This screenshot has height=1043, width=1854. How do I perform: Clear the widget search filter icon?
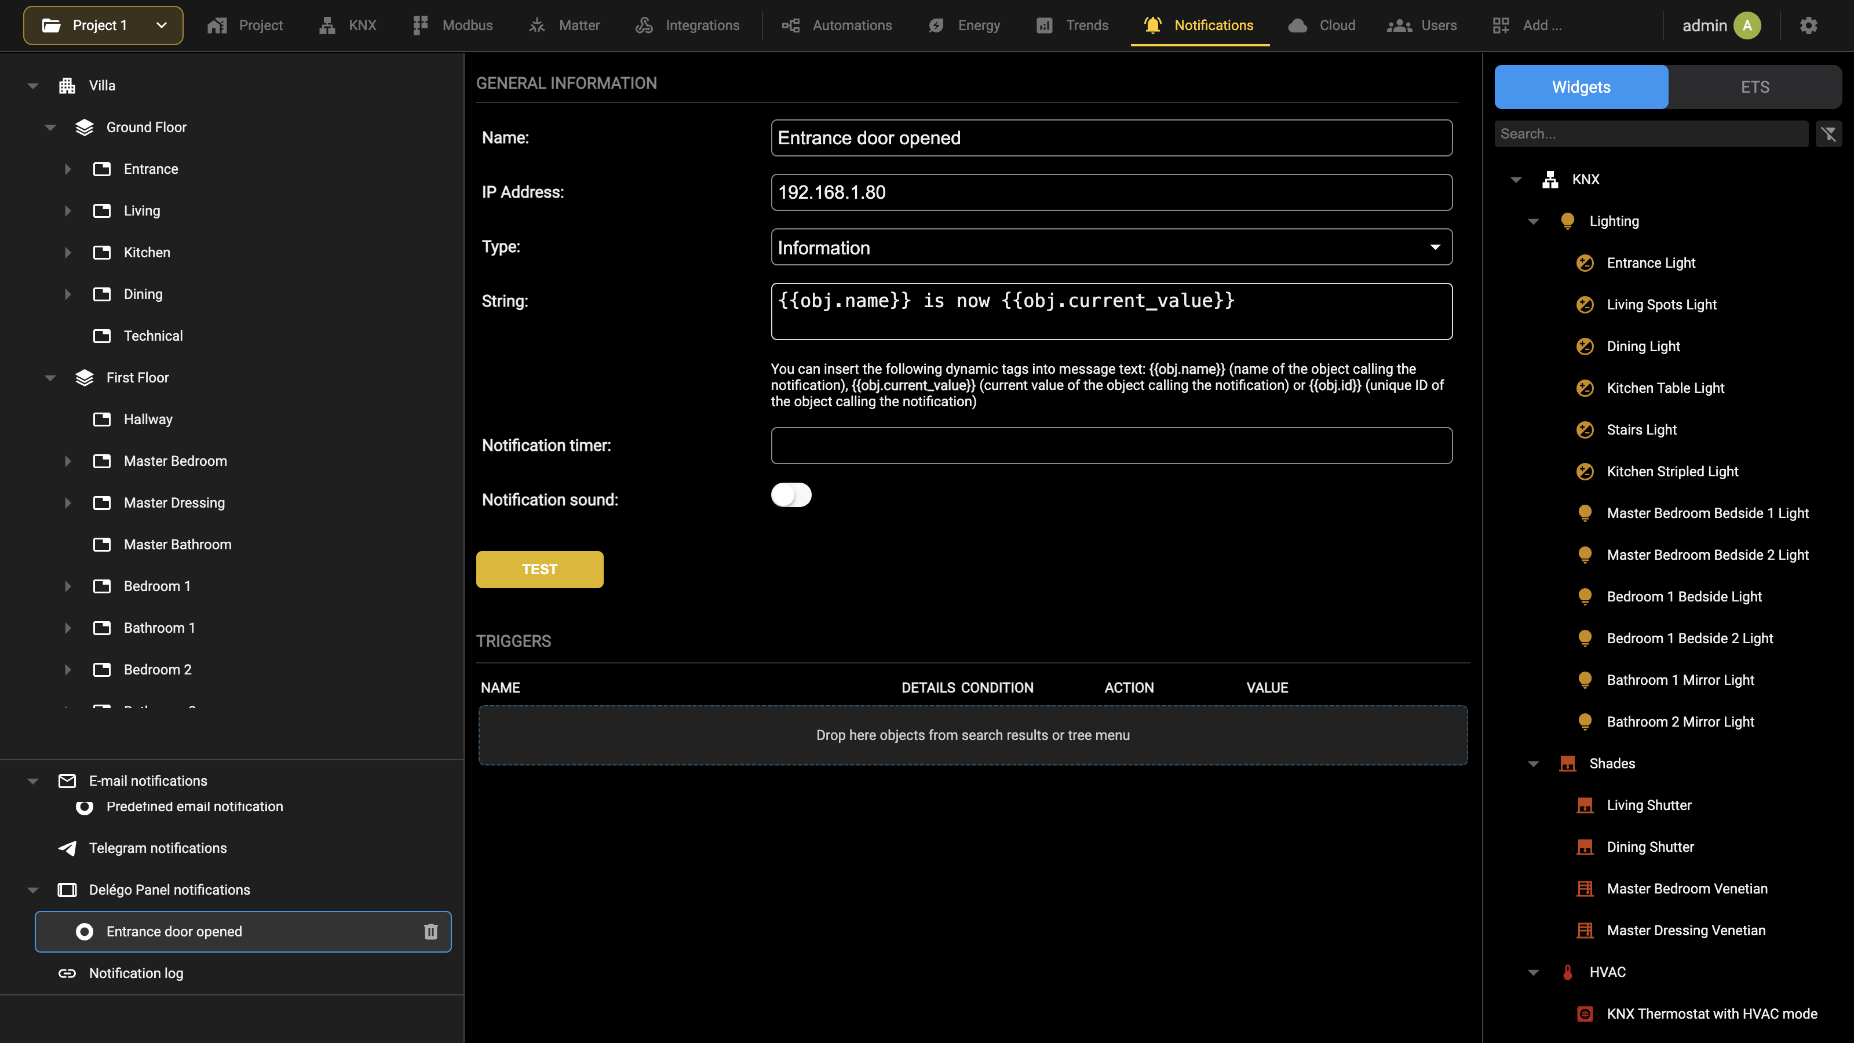click(x=1829, y=134)
